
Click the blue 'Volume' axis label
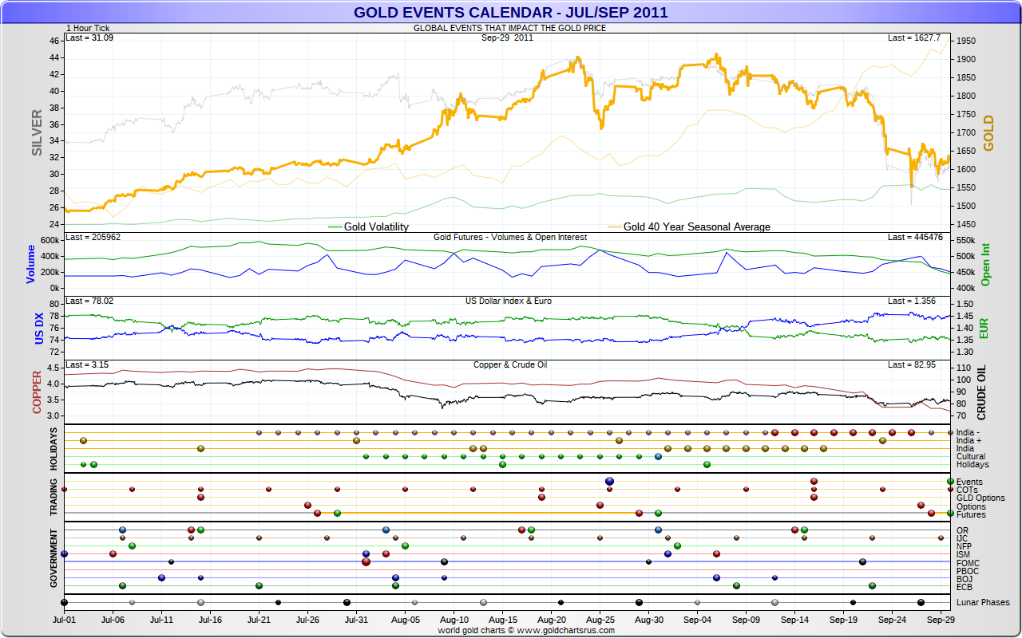pos(31,264)
